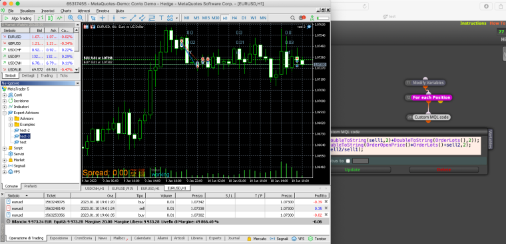506x244 pixels.
Task: Close the sell position 1563248149
Action: (x=326, y=208)
